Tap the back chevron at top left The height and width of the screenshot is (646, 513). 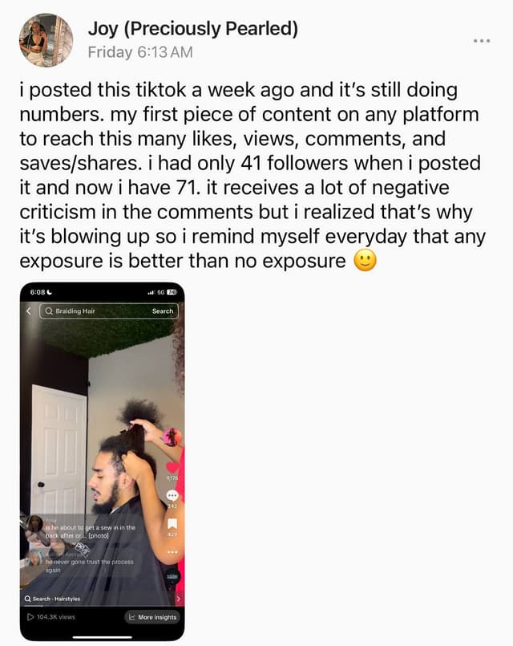[x=28, y=311]
